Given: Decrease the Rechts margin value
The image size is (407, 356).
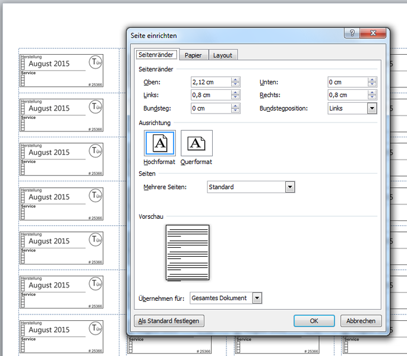Looking at the screenshot, I should 373,97.
